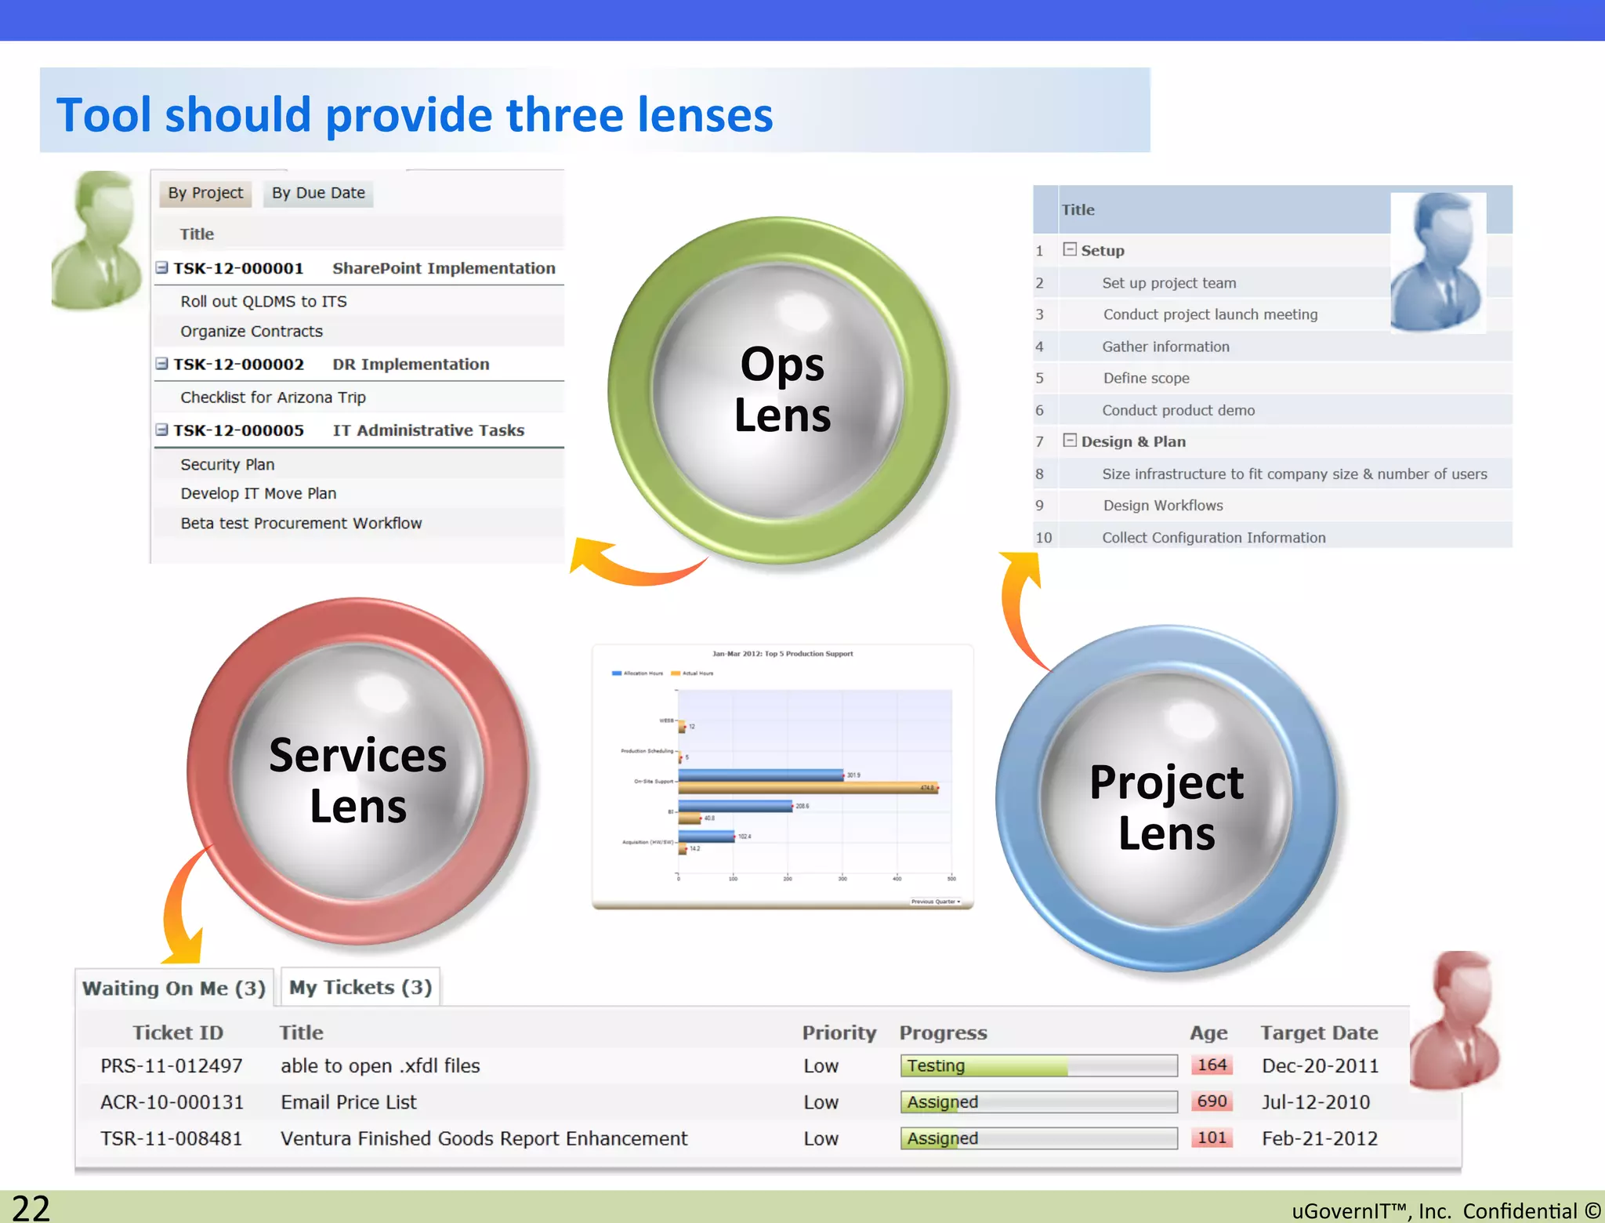Image resolution: width=1605 pixels, height=1223 pixels.
Task: Open the production support bar chart thumbnail
Action: coord(782,777)
